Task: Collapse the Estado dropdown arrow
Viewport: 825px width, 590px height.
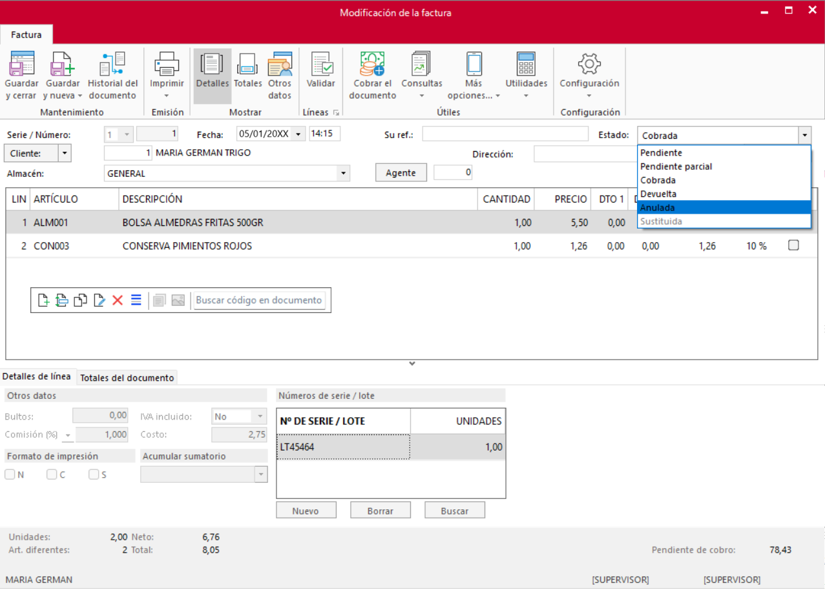Action: click(804, 136)
